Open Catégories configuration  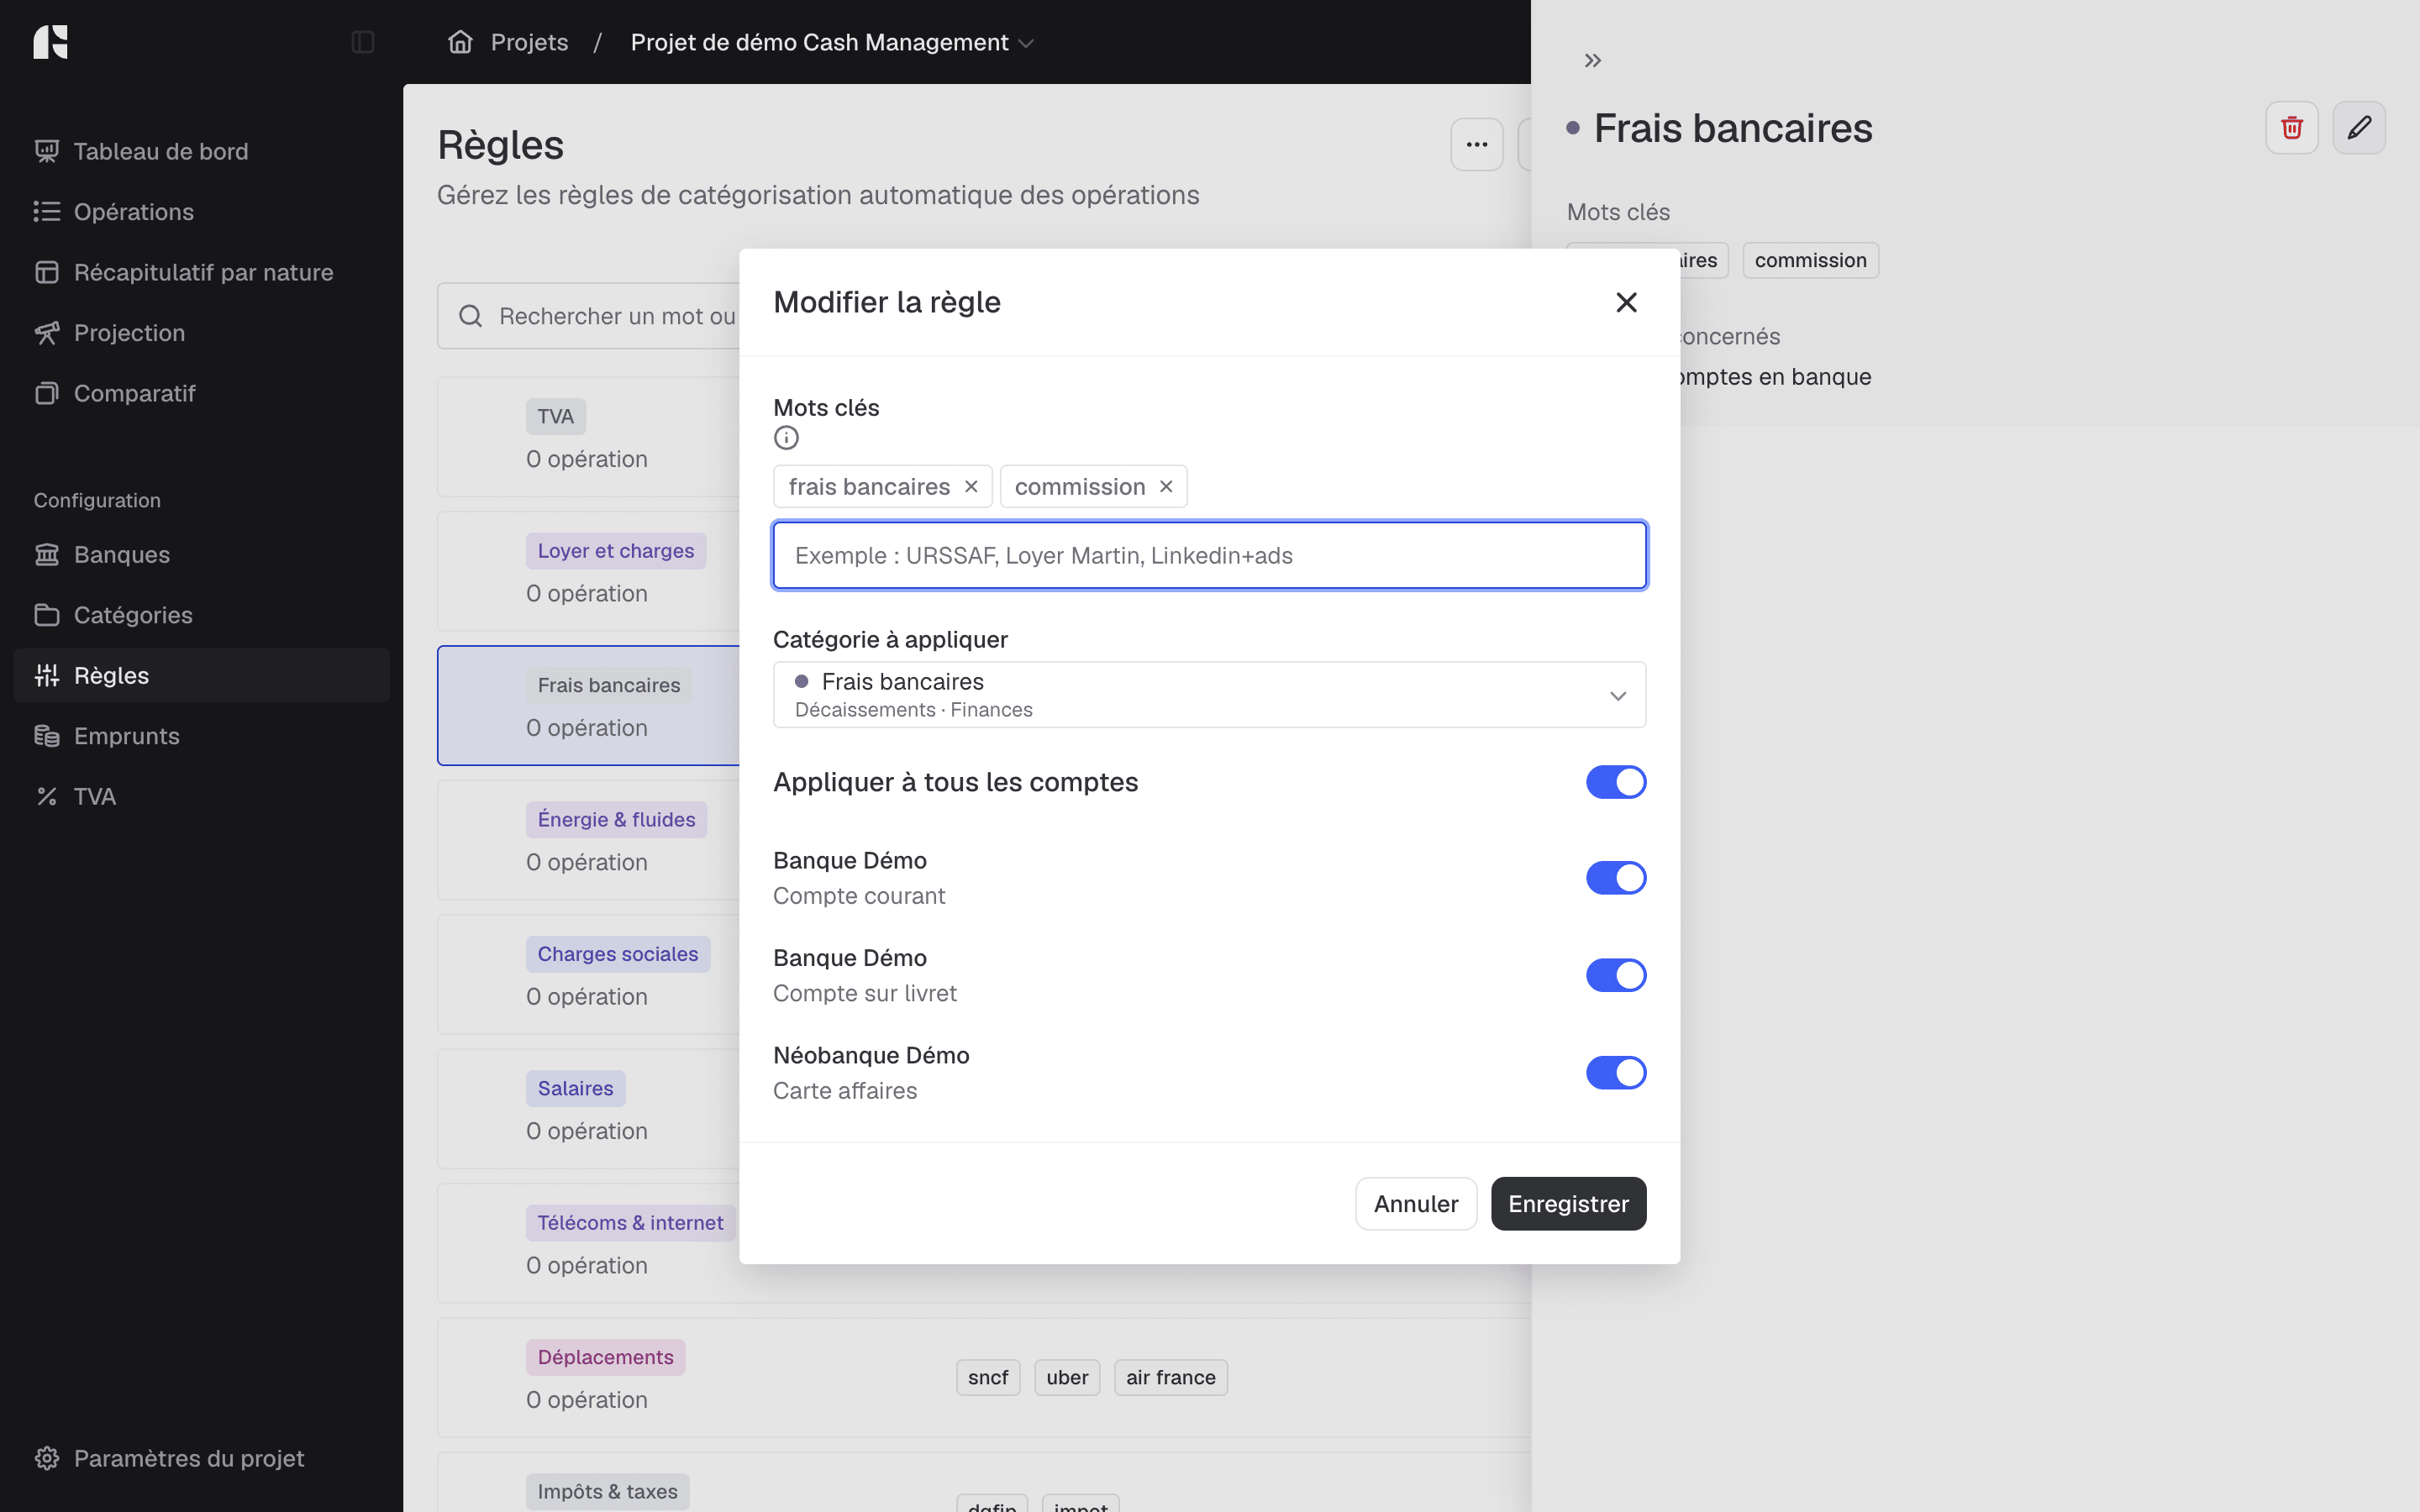[x=201, y=615]
